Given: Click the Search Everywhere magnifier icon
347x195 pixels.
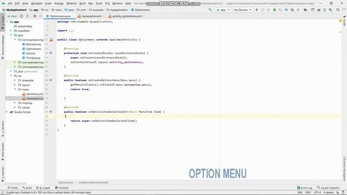Looking at the screenshot, I should click(338, 10).
